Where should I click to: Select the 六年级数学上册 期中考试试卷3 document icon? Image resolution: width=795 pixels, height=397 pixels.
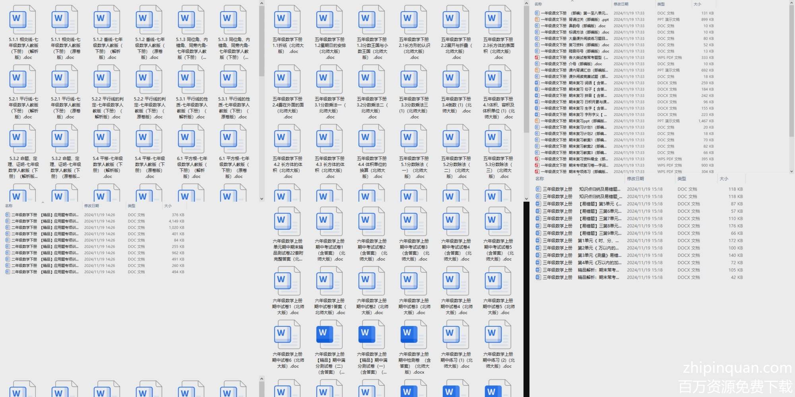414,221
